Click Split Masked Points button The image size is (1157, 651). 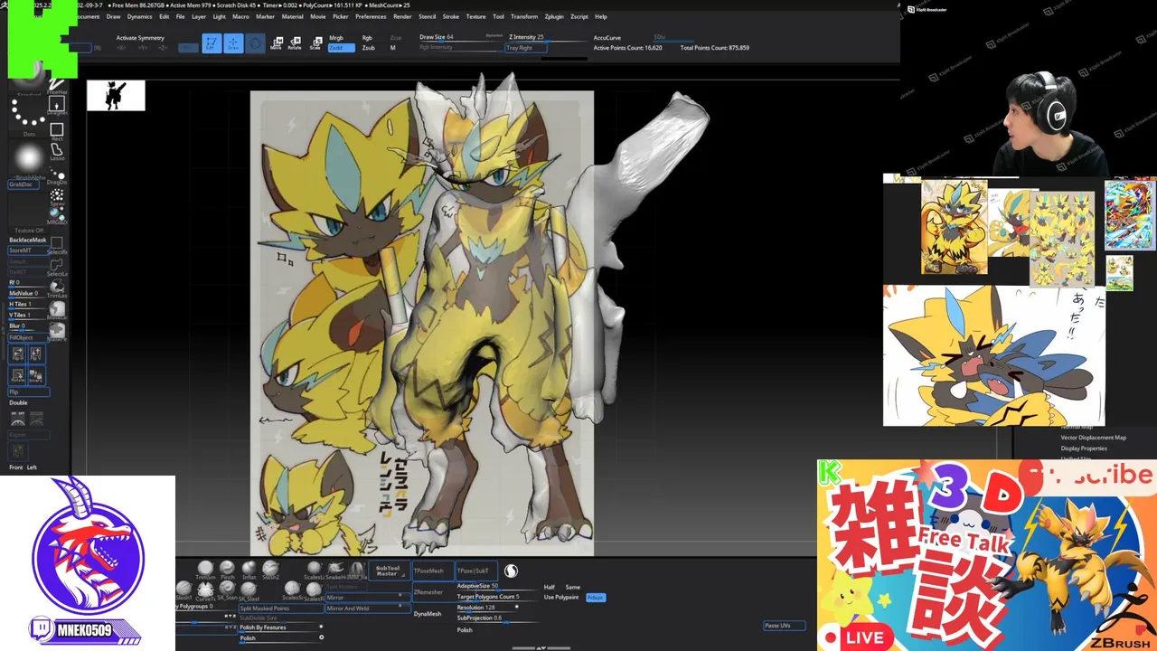pyautogui.click(x=281, y=609)
